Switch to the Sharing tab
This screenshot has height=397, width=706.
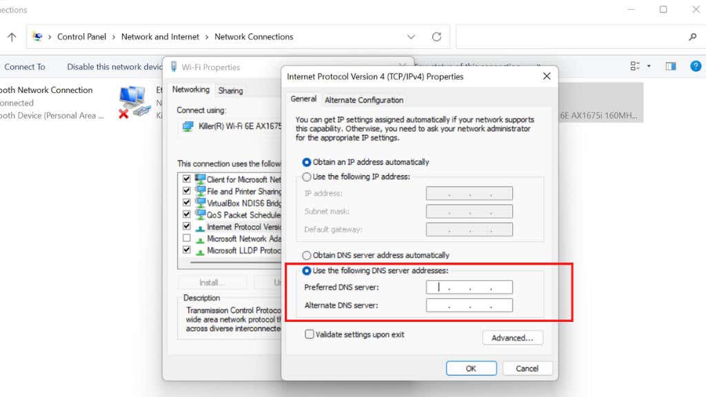click(x=231, y=90)
